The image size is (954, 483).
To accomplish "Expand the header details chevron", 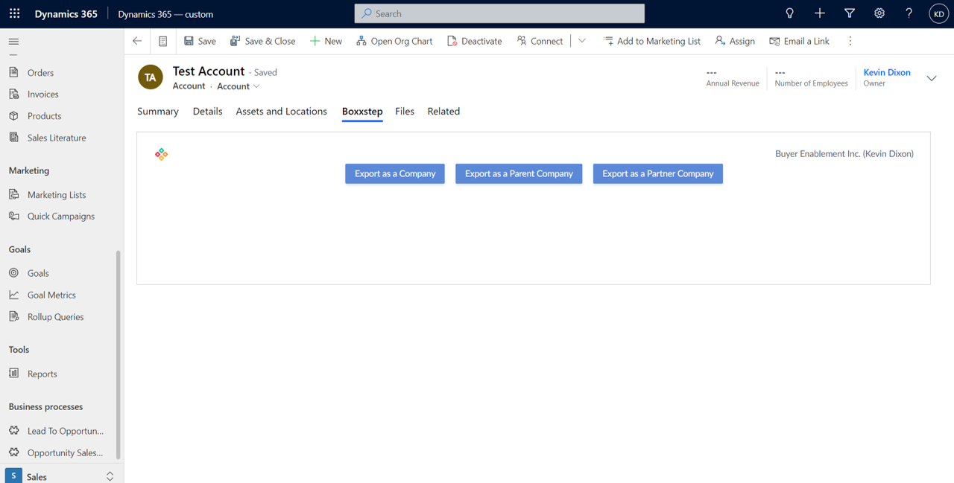I will [x=931, y=78].
